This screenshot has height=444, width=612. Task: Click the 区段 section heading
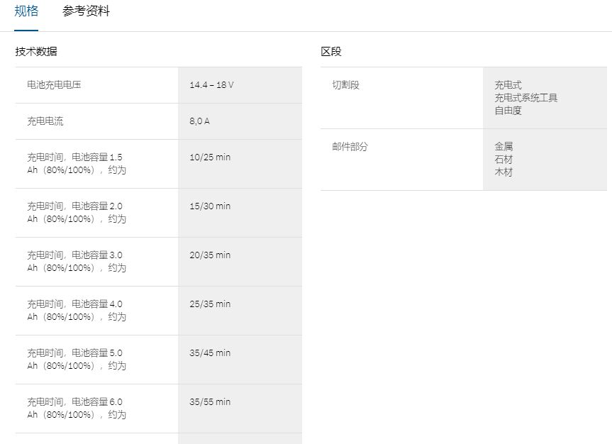[331, 51]
